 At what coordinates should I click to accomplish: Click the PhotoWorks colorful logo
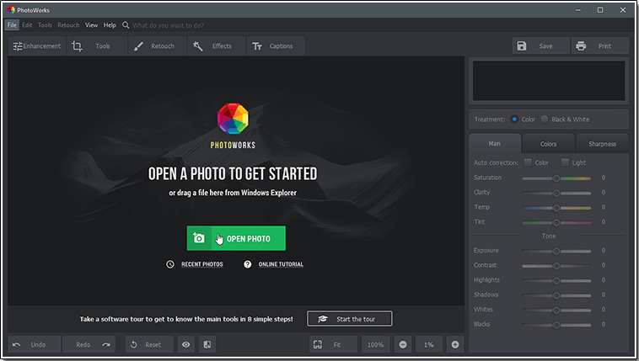pyautogui.click(x=233, y=119)
